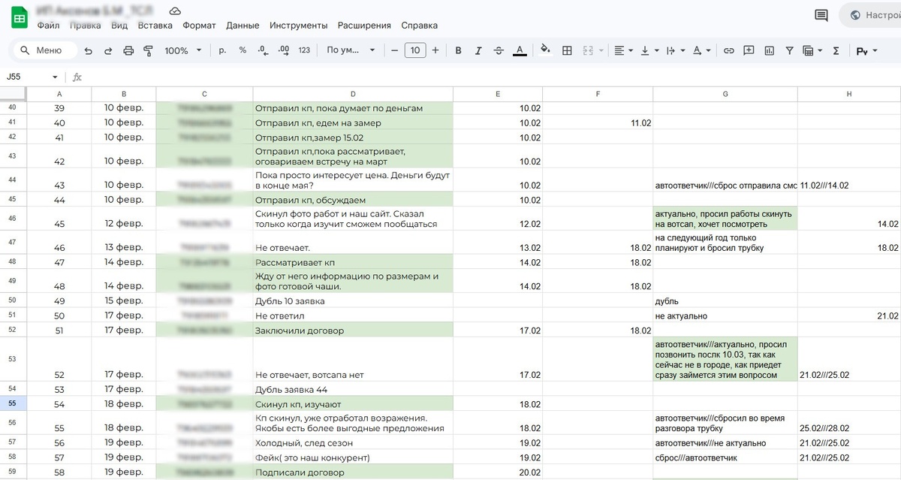
Task: Insert a comment
Action: click(x=749, y=50)
